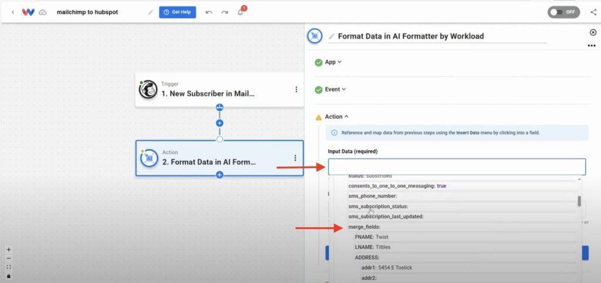Click the cloud save status icon
Screen dimensions: 601x283
43,12
